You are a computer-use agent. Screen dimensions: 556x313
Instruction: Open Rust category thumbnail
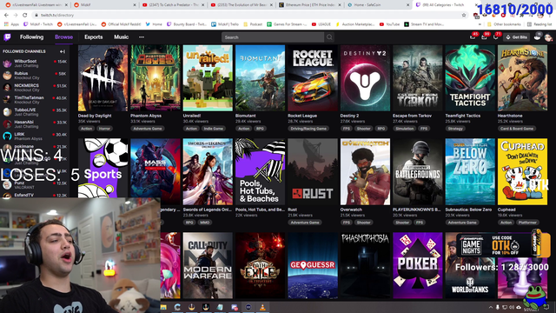click(x=313, y=172)
